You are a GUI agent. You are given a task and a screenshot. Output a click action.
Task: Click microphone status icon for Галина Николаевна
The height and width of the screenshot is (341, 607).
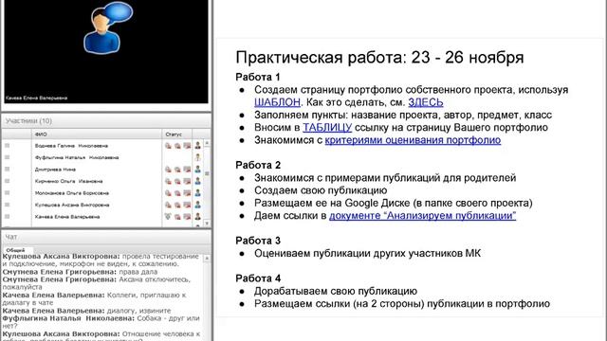(169, 146)
